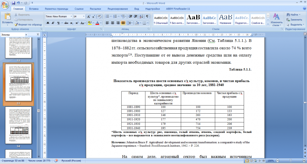Grow font size with the A-up icon
This screenshot has width=307, height=164.
click(89, 17)
